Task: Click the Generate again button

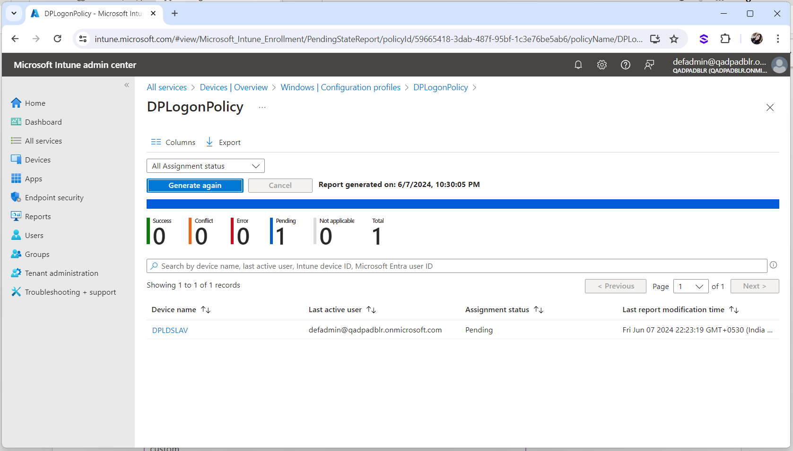Action: click(195, 186)
